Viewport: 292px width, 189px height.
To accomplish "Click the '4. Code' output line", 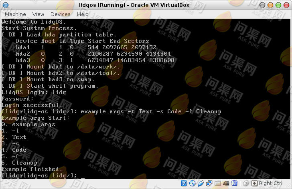I will click(14, 150).
